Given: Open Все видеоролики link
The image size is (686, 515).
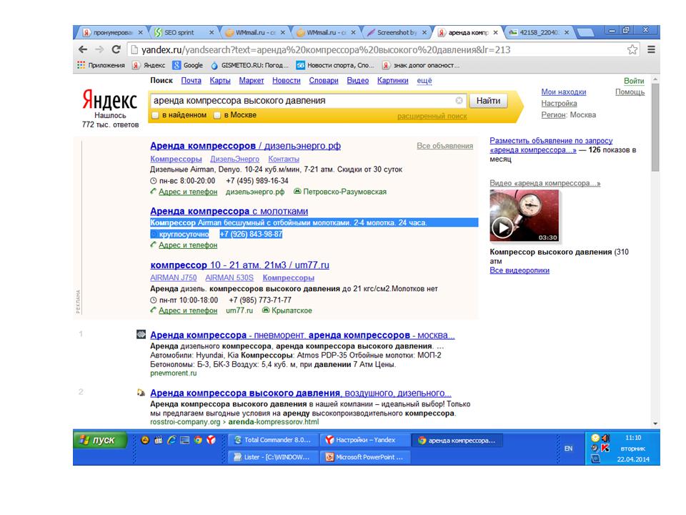Looking at the screenshot, I should click(x=520, y=270).
